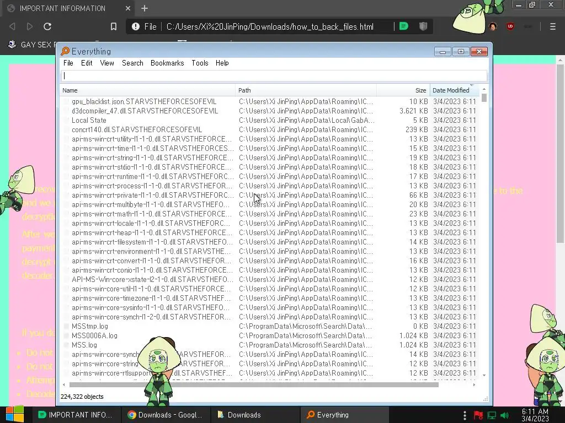
Task: Open new browser tab
Action: [x=145, y=8]
